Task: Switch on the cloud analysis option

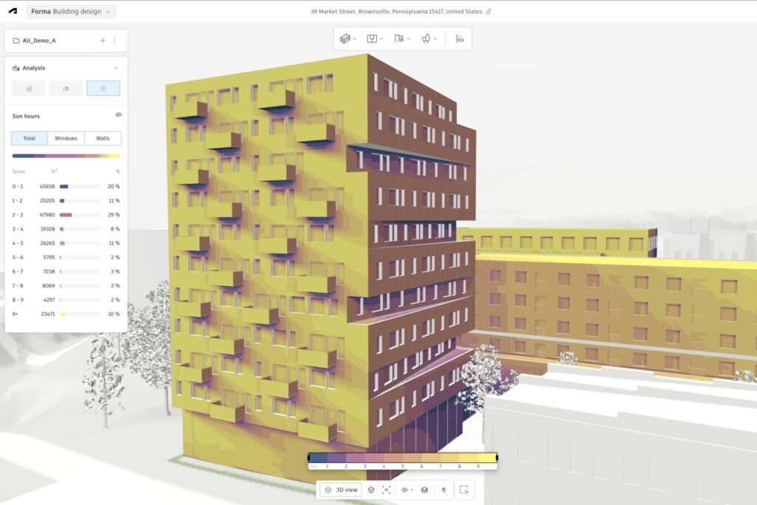Action: coord(66,88)
